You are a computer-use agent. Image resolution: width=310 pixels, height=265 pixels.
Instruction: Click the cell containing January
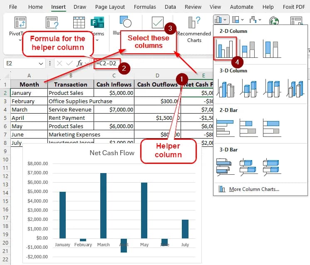coord(29,93)
